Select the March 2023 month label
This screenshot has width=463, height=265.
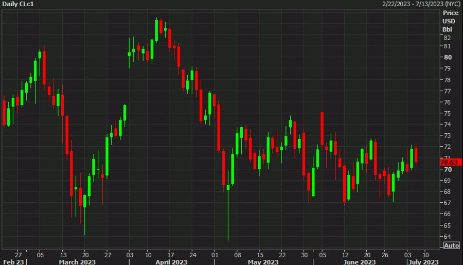[77, 261]
